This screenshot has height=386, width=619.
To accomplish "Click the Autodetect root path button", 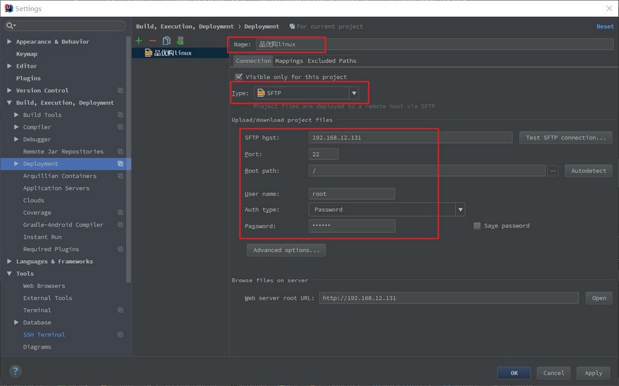I will click(x=588, y=171).
